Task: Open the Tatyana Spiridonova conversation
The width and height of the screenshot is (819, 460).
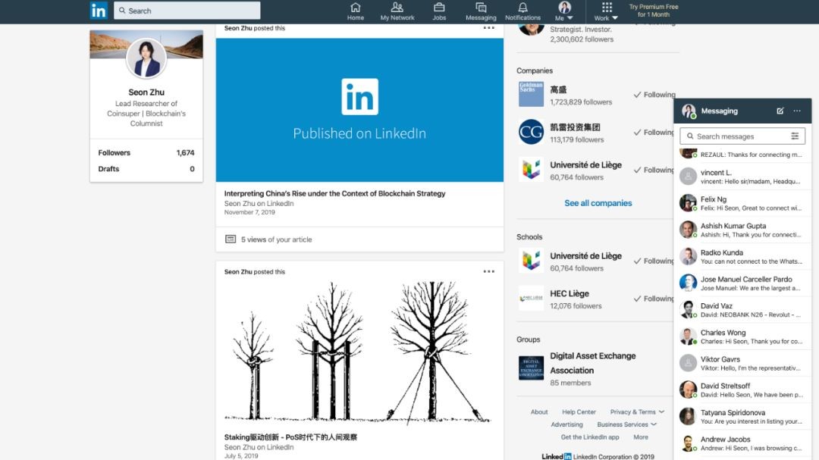Action: (x=742, y=416)
